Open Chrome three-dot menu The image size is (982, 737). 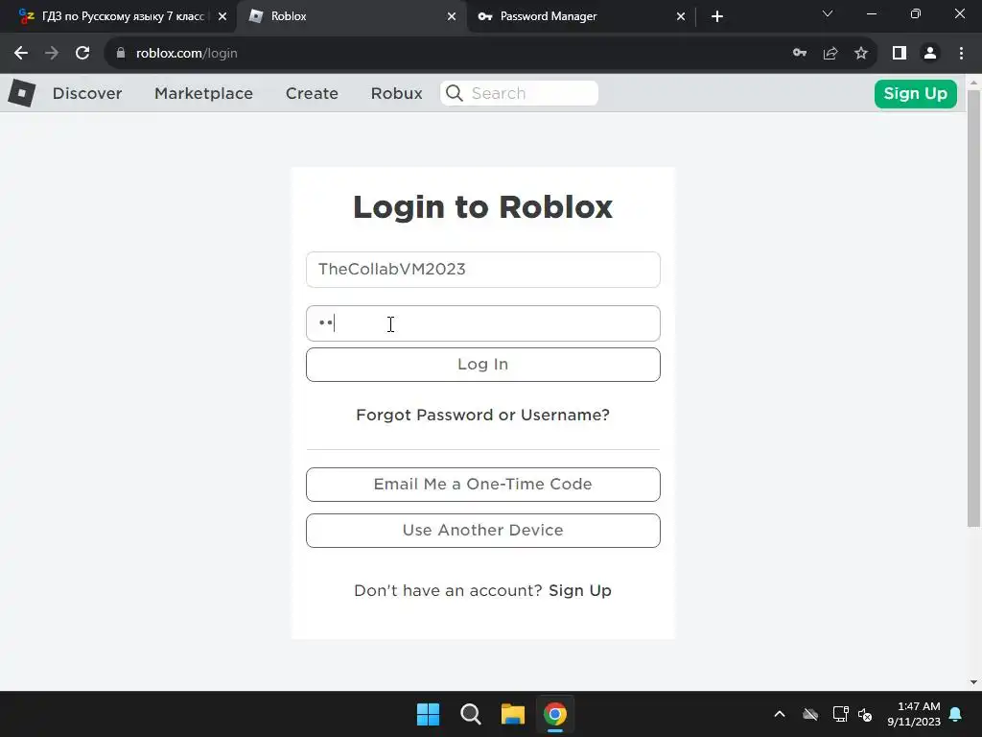961,54
